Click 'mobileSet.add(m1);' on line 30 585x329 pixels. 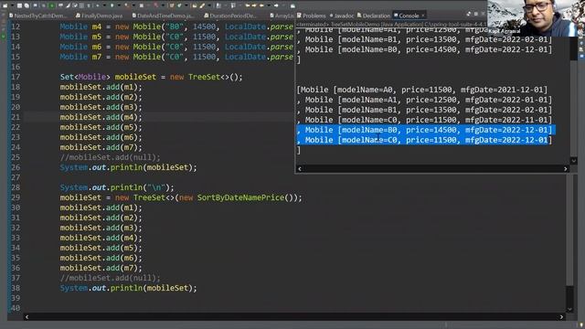(x=101, y=207)
